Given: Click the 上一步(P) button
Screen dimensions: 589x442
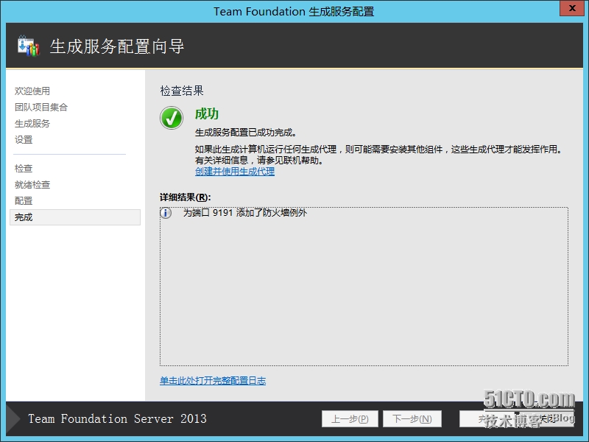Looking at the screenshot, I should tap(350, 418).
